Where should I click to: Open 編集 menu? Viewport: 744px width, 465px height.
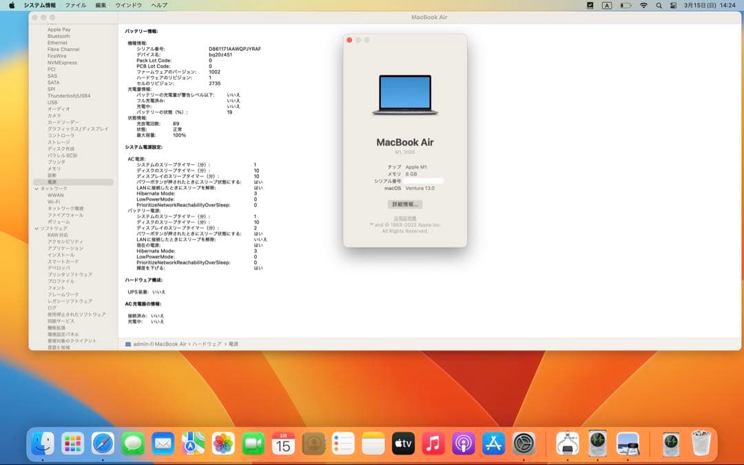[x=101, y=6]
